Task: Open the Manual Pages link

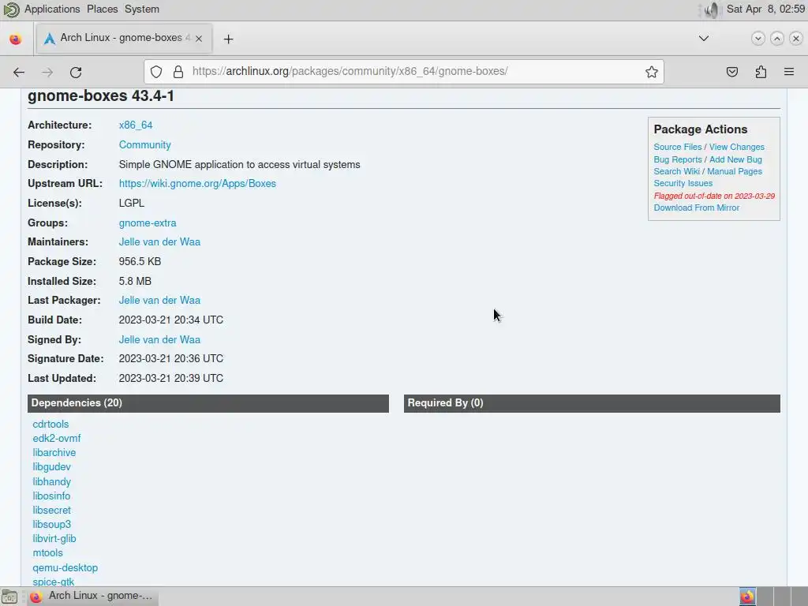Action: pos(735,171)
